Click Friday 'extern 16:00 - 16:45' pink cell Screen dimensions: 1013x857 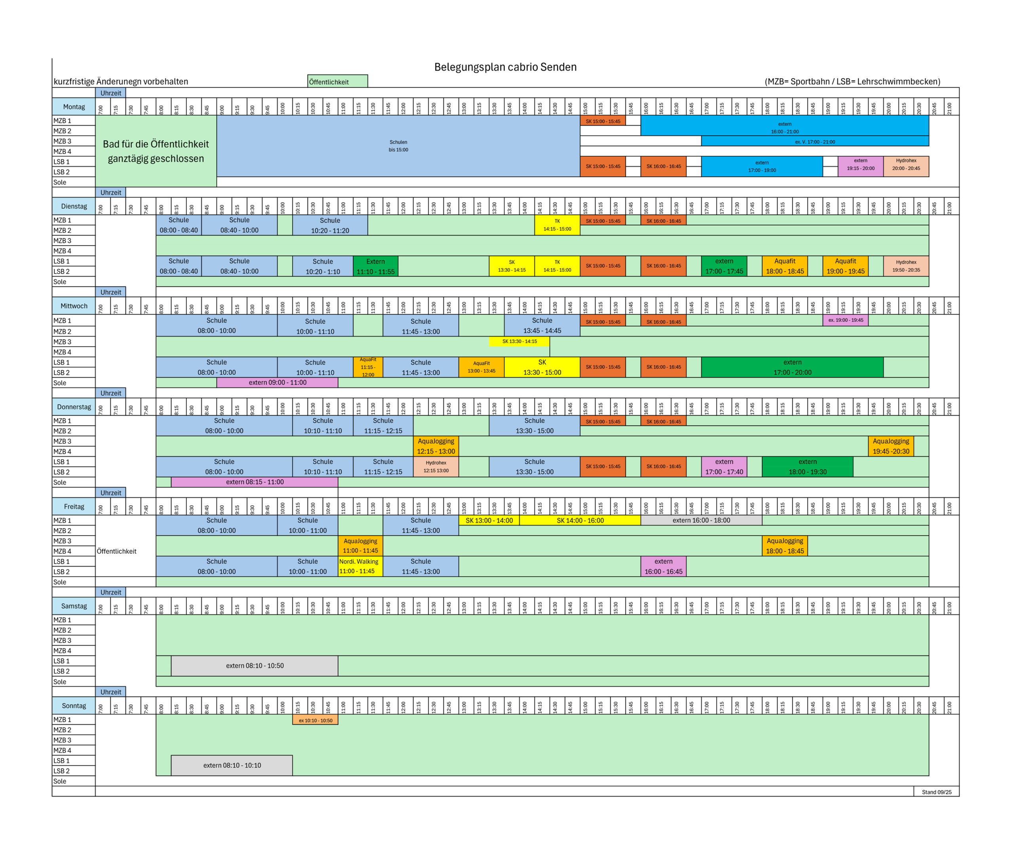click(x=663, y=566)
